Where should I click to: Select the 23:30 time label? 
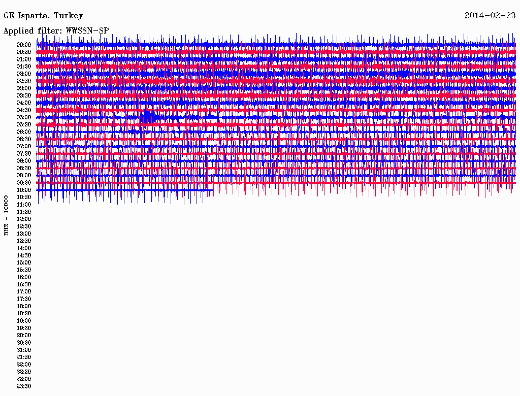click(x=24, y=386)
